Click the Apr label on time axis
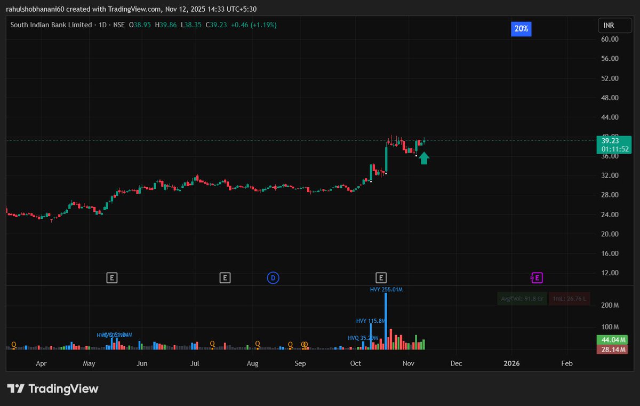This screenshot has height=406, width=640. pyautogui.click(x=41, y=363)
